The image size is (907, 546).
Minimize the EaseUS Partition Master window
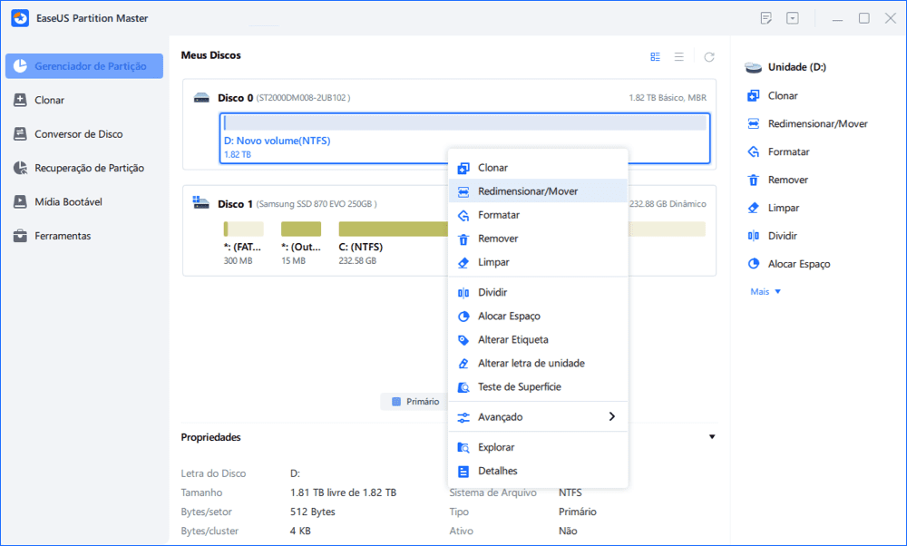[x=837, y=18]
